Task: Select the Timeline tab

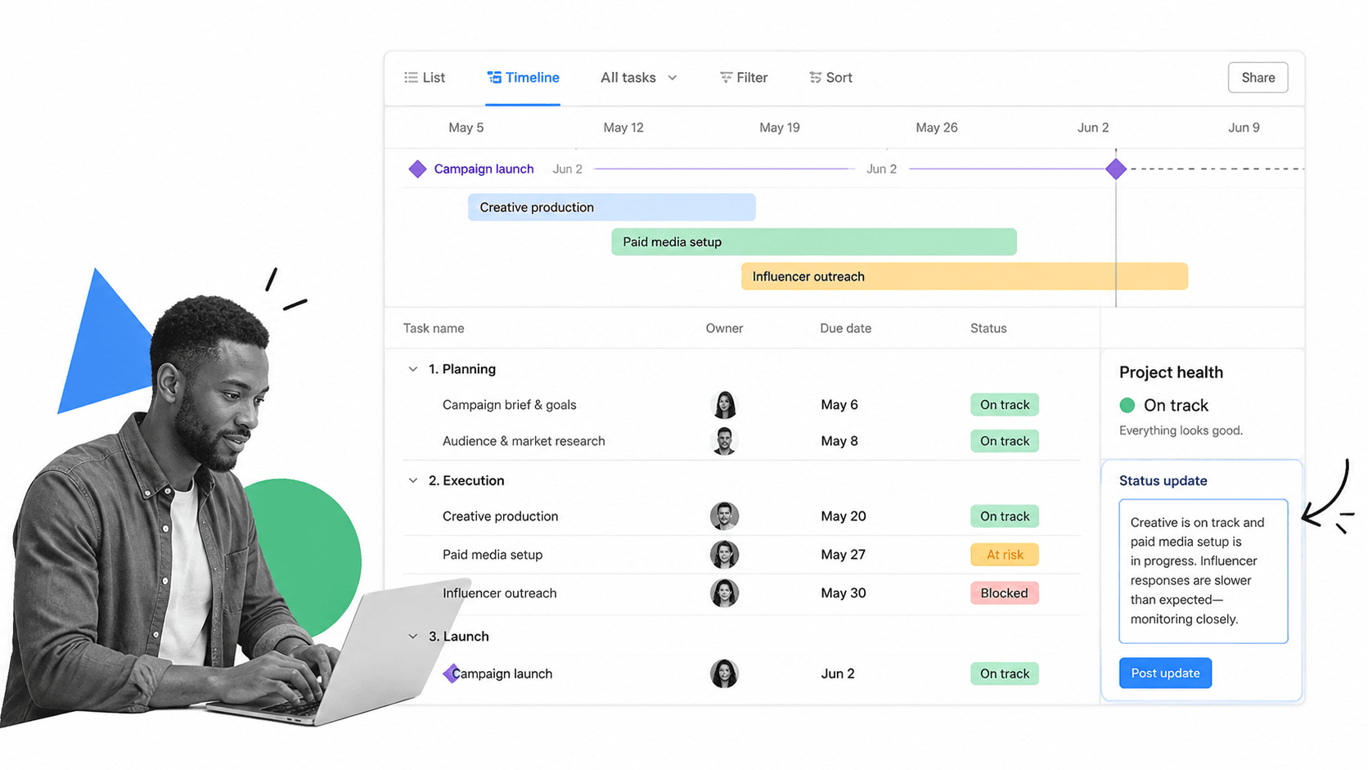Action: (x=523, y=78)
